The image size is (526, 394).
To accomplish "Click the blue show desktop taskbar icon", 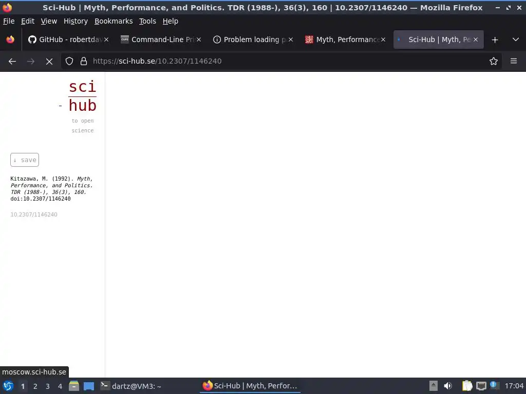I will 89,386.
